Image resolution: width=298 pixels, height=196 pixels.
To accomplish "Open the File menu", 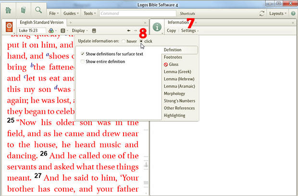I will 54,13.
